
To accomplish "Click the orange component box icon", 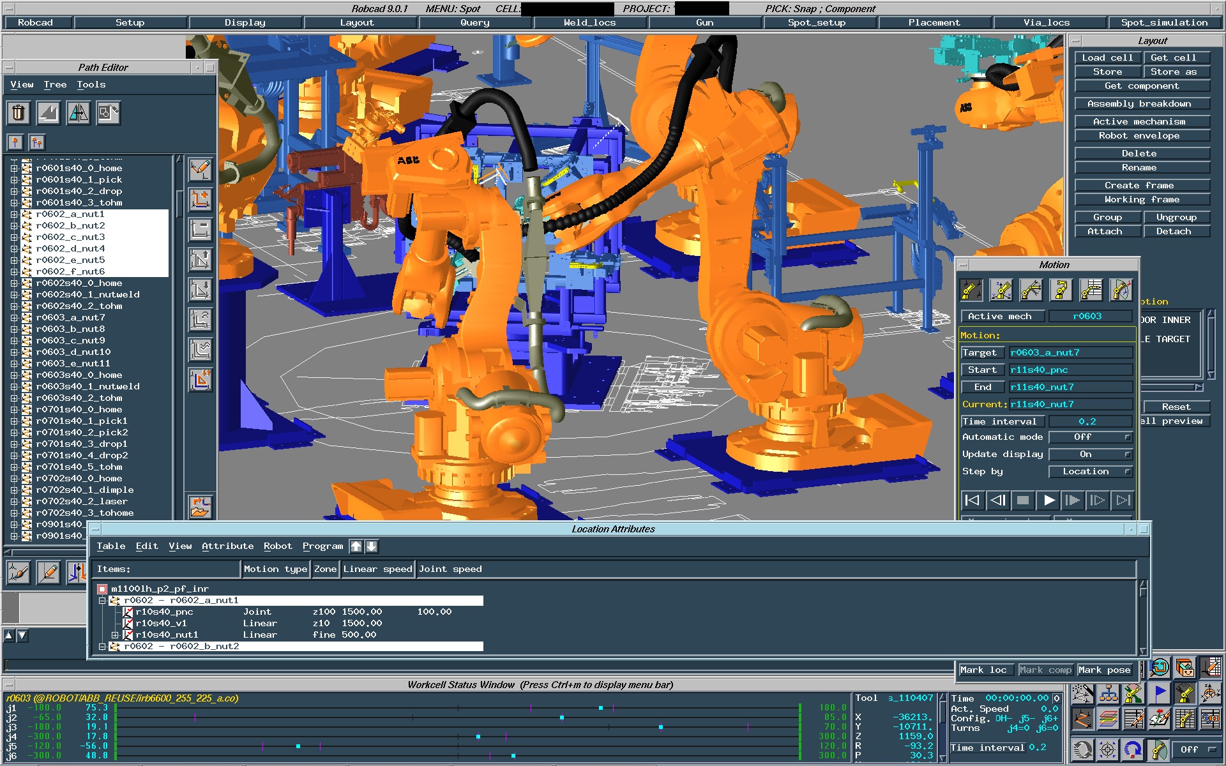I will [x=1184, y=668].
